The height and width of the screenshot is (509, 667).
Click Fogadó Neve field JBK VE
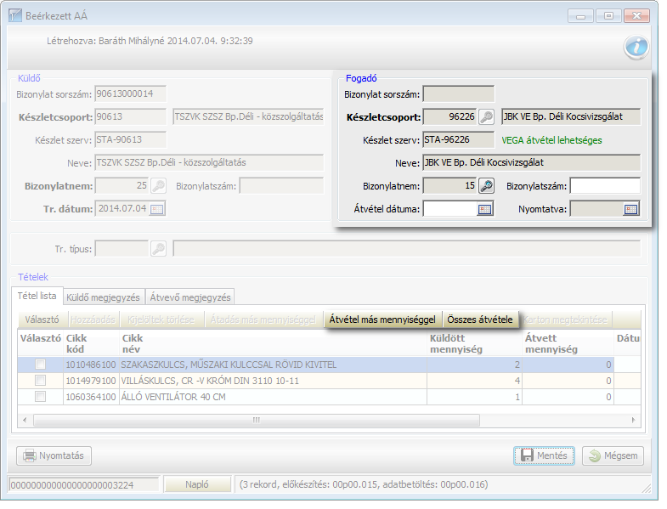pyautogui.click(x=532, y=163)
